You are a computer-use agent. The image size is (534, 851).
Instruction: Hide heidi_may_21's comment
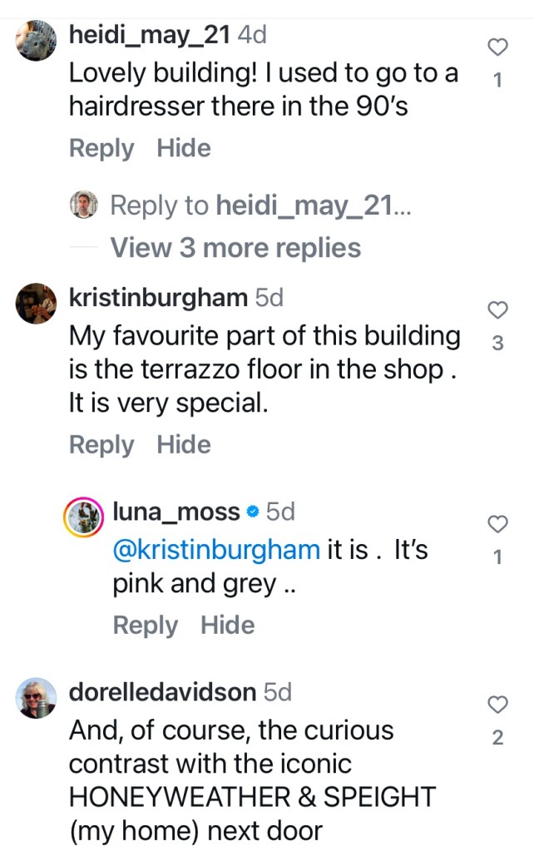point(184,148)
